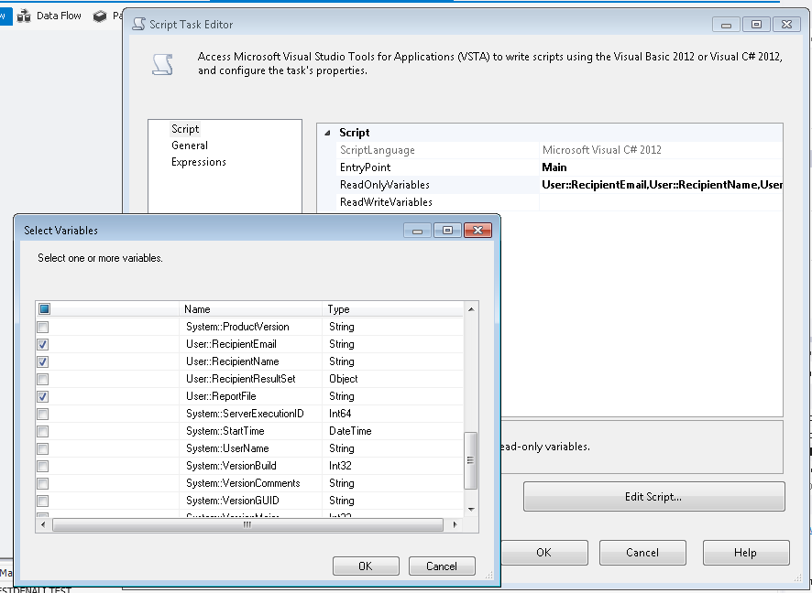
Task: Click the Edit Script... button
Action: pos(653,497)
